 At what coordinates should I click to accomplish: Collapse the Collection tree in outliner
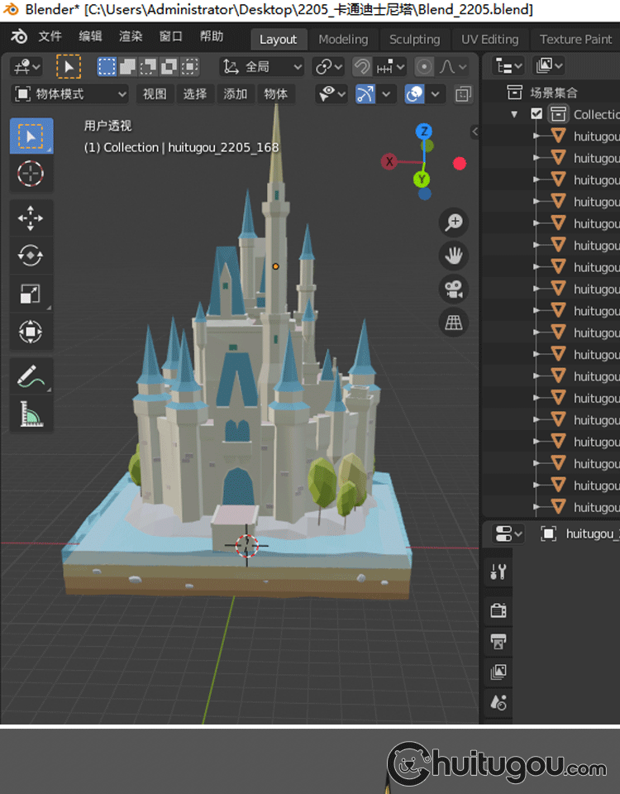515,114
